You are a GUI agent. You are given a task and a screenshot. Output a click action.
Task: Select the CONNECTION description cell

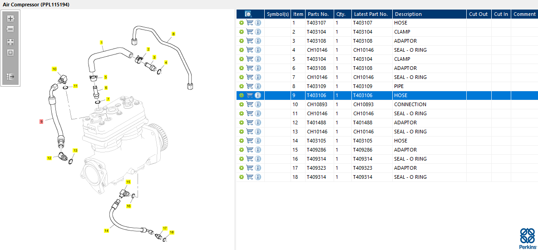[x=429, y=104]
